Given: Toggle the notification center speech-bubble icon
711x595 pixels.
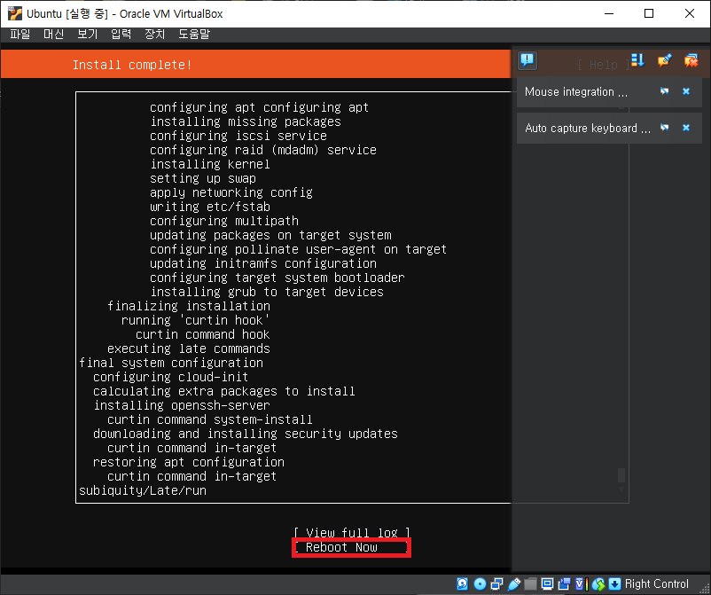Looking at the screenshot, I should click(x=527, y=60).
